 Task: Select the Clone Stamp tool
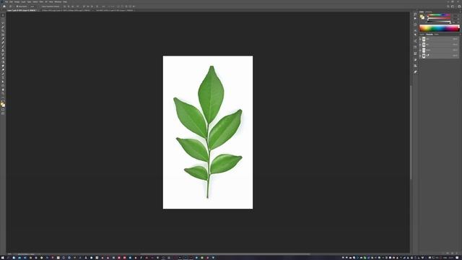(x=3, y=51)
